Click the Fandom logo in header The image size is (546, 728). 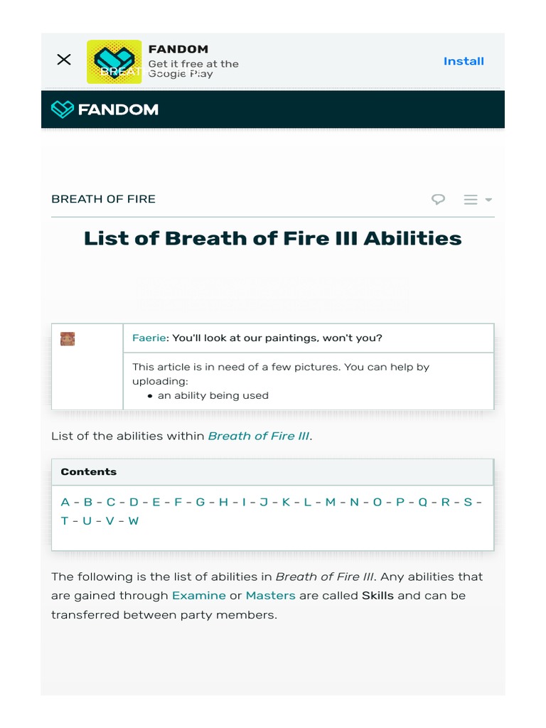105,109
